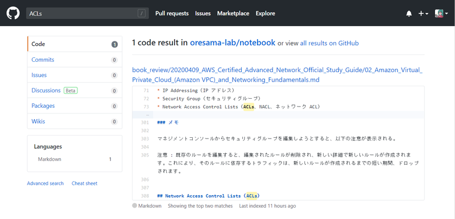Viewport: 455px width, 219px height.
Task: Focus the search box containing ACLs
Action: (x=88, y=13)
